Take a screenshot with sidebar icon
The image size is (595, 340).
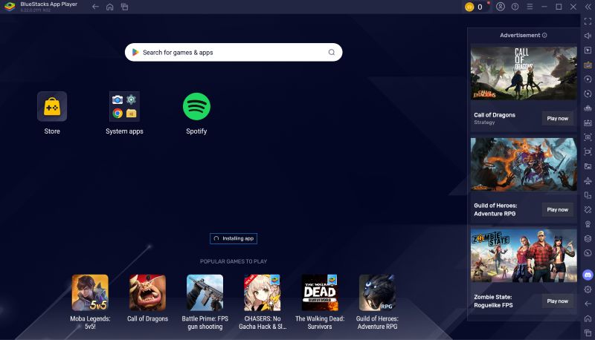tap(588, 137)
